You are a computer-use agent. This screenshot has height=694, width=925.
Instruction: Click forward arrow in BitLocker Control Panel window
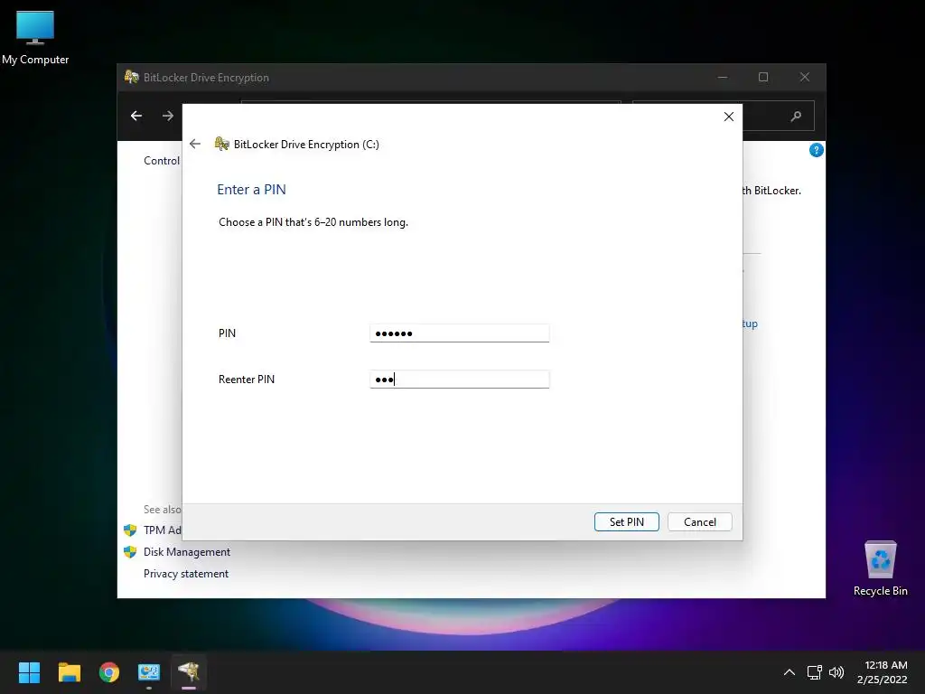(168, 116)
